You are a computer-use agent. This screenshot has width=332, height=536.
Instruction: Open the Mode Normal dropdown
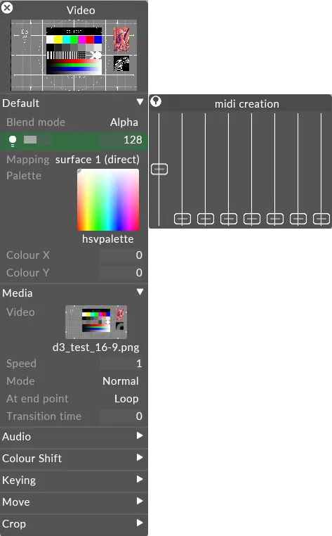[x=121, y=381]
